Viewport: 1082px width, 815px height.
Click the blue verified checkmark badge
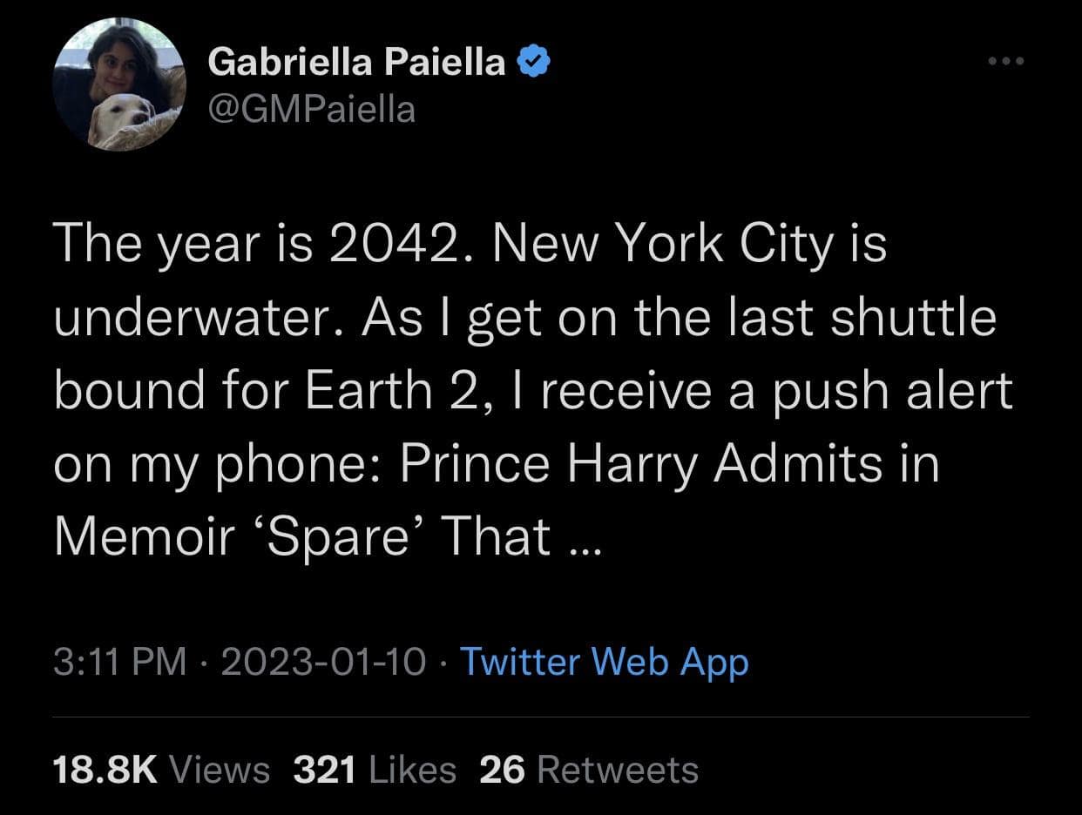tap(533, 63)
